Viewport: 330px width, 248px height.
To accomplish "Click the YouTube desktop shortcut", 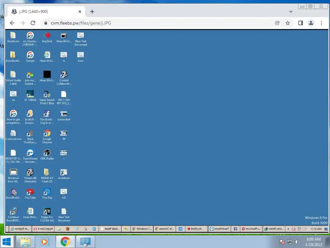I will coord(30,194).
